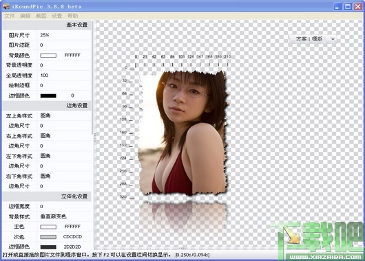Screen dimensions: 365x261
Task: Change the 右上角样式 圆角 option
Action: click(64, 136)
